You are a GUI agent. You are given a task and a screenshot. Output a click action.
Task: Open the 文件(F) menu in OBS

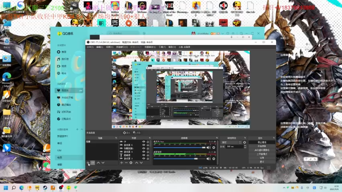90,47
